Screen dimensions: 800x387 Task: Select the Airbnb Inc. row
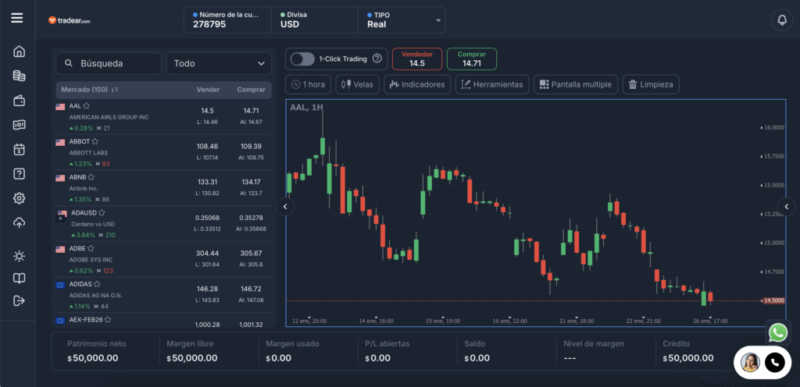click(x=163, y=188)
